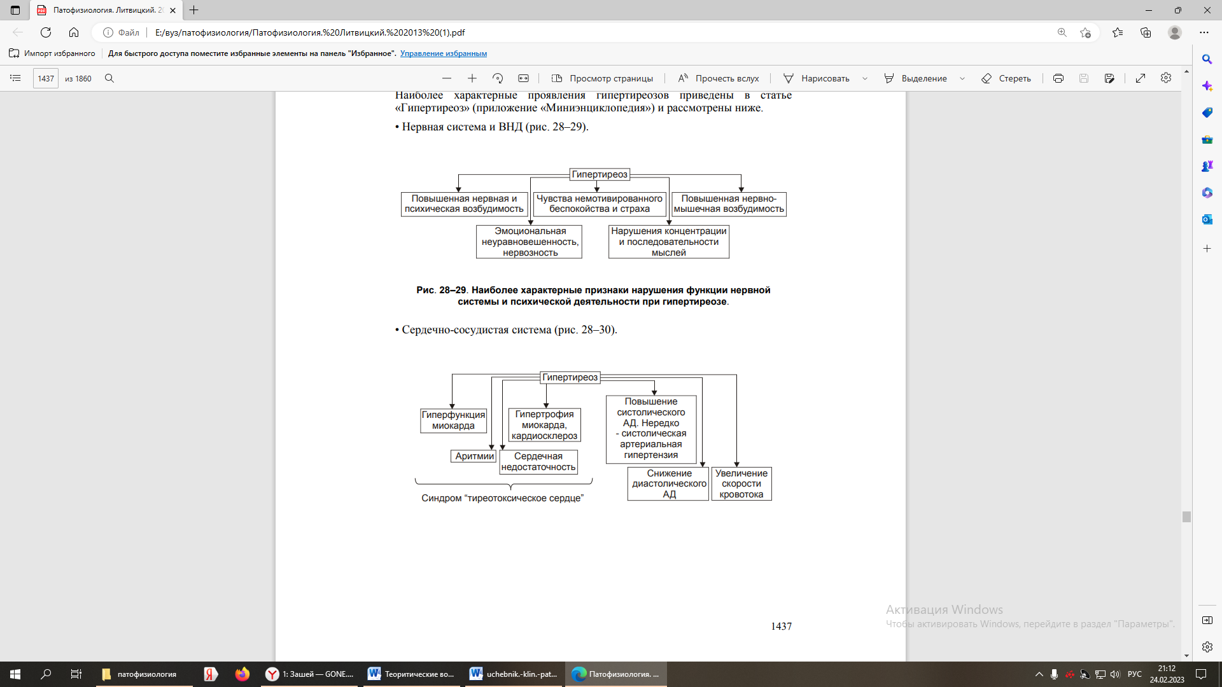This screenshot has height=687, width=1222.
Task: Click the browser back arrow
Action: click(18, 32)
